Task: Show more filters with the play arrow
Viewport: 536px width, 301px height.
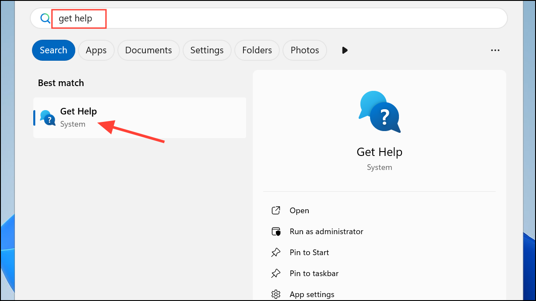Action: [x=345, y=50]
